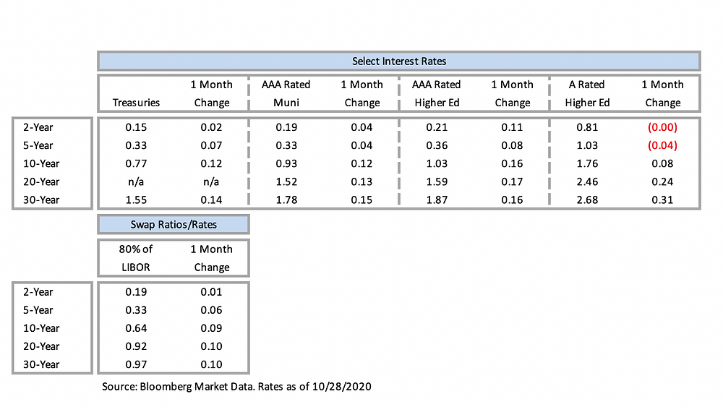Select the 20-Year label in interest rates table
723x407 pixels.
point(41,182)
